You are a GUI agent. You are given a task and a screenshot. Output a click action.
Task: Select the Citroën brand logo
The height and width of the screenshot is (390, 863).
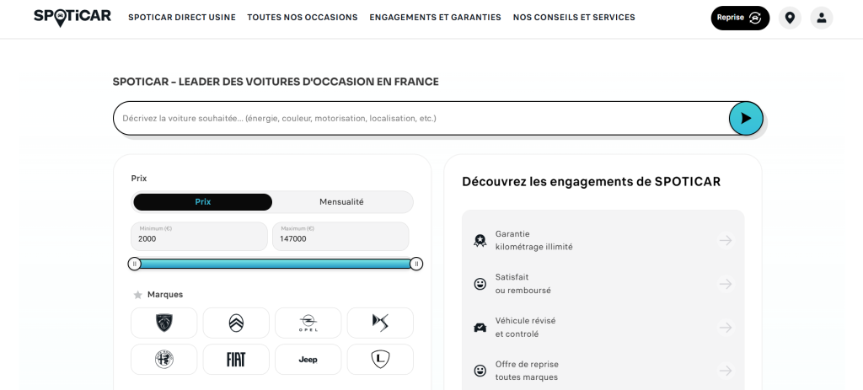coord(236,323)
